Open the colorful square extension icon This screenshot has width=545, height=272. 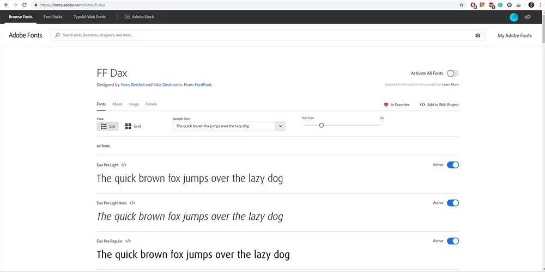(482, 5)
